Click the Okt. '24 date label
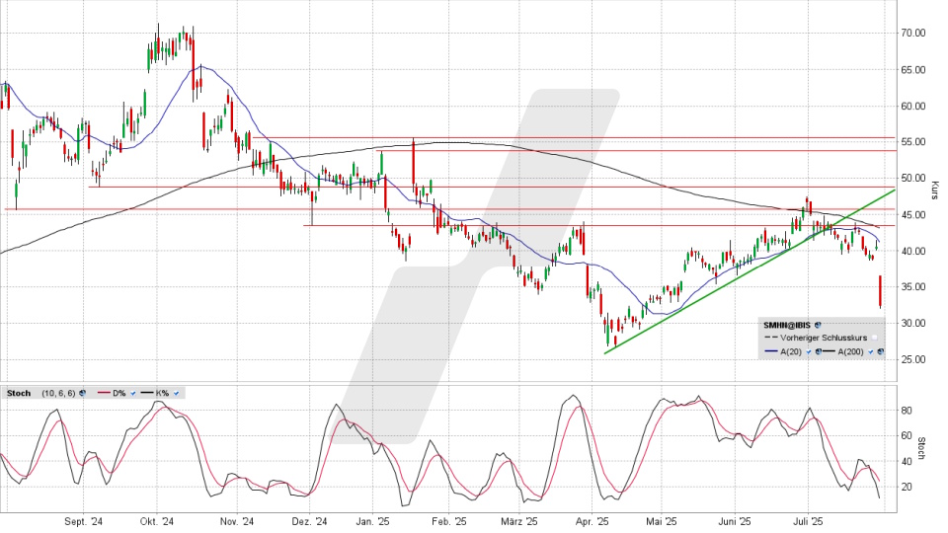 (x=157, y=521)
